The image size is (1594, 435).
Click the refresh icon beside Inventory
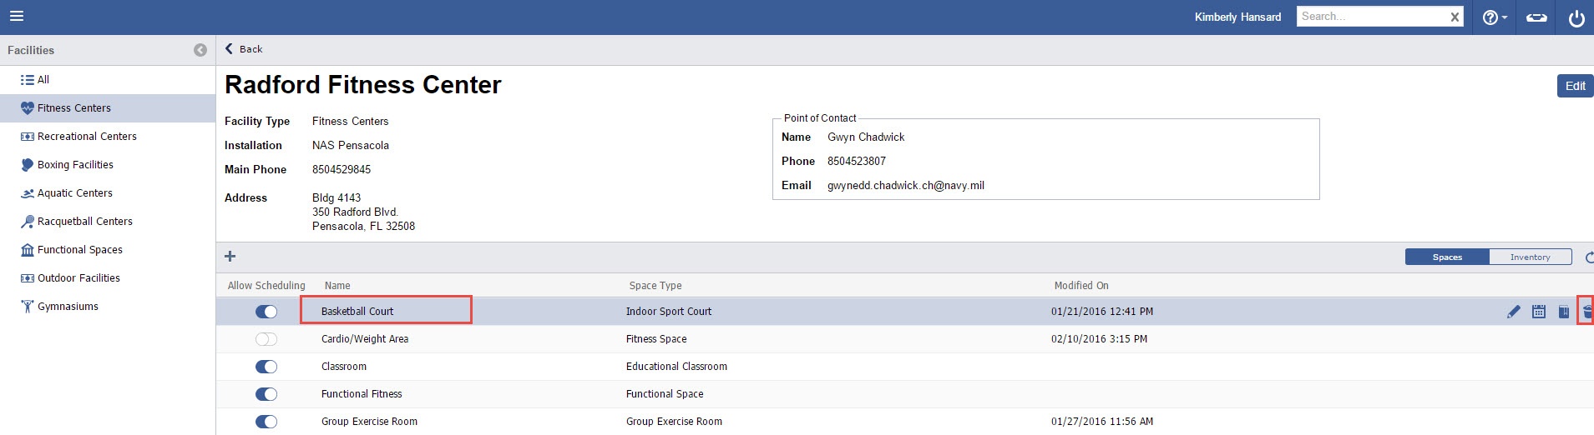point(1588,257)
